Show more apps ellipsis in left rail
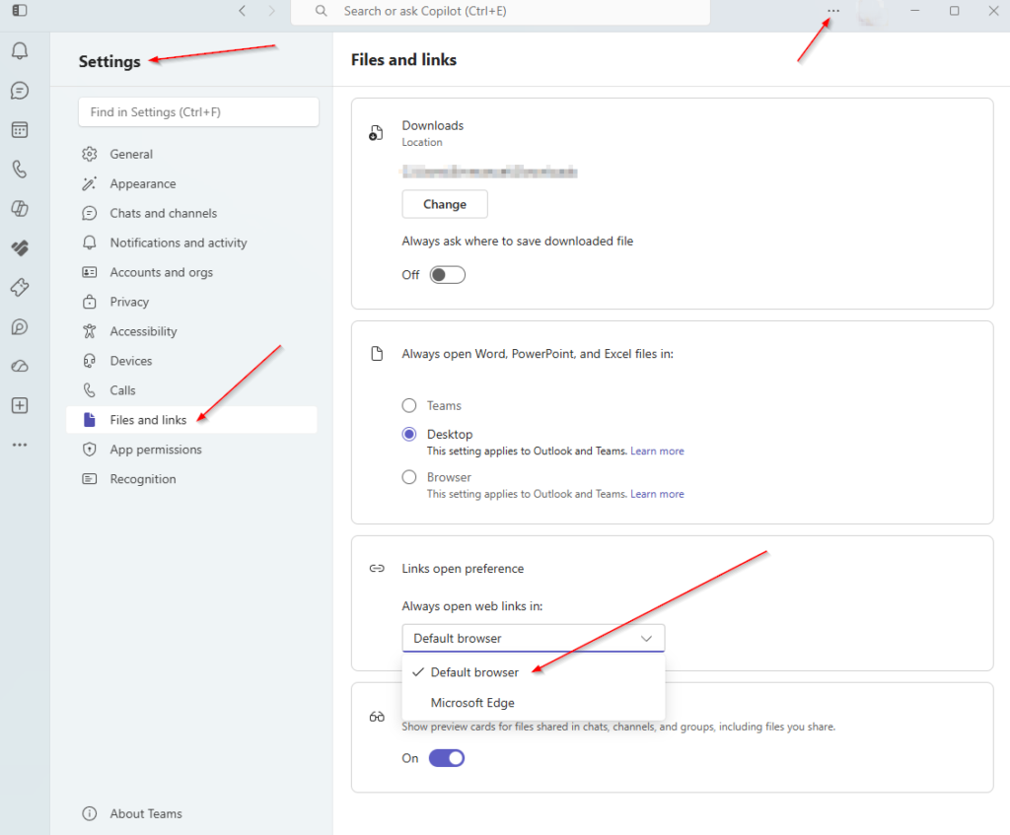 tap(20, 445)
